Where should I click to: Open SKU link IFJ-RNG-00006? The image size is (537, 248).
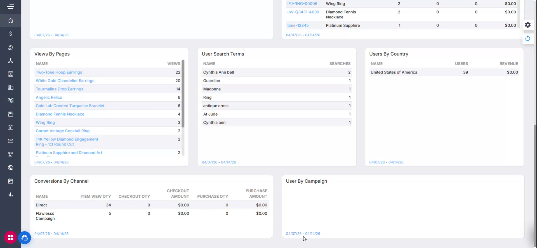pyautogui.click(x=302, y=4)
